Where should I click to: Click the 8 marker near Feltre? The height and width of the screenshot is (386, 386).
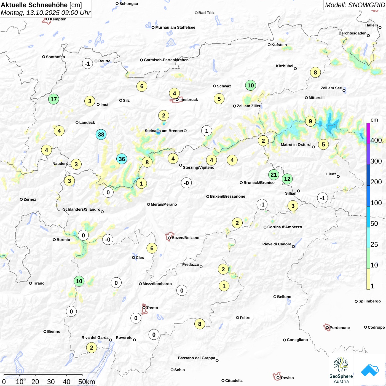[x=200, y=324]
